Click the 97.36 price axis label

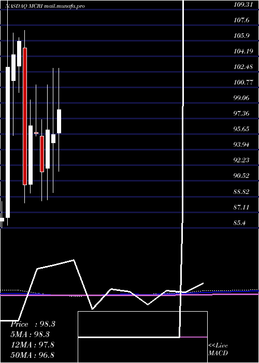pos(241,114)
